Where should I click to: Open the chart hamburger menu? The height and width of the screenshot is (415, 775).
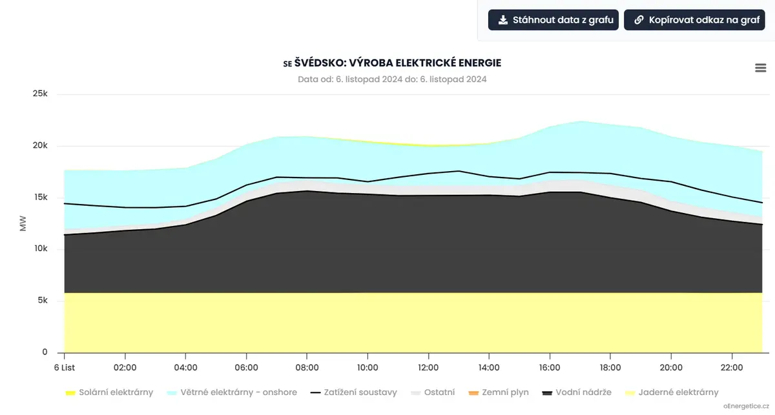click(760, 68)
